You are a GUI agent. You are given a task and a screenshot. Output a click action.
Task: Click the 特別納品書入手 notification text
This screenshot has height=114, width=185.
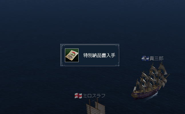[99, 55]
